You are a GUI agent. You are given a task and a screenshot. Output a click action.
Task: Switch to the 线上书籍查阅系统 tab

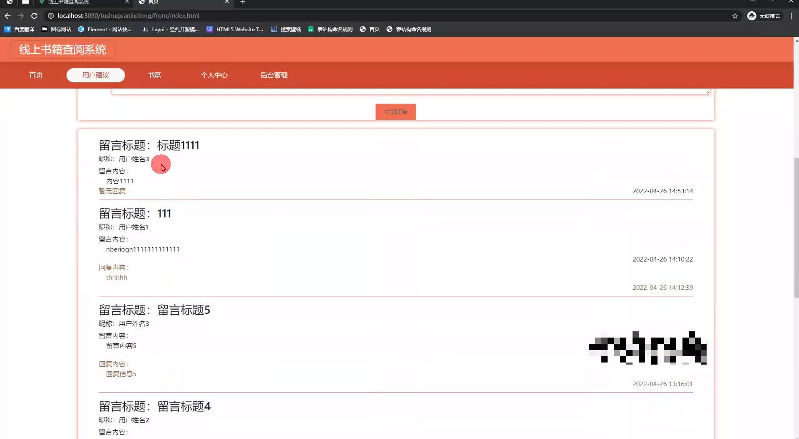(81, 2)
